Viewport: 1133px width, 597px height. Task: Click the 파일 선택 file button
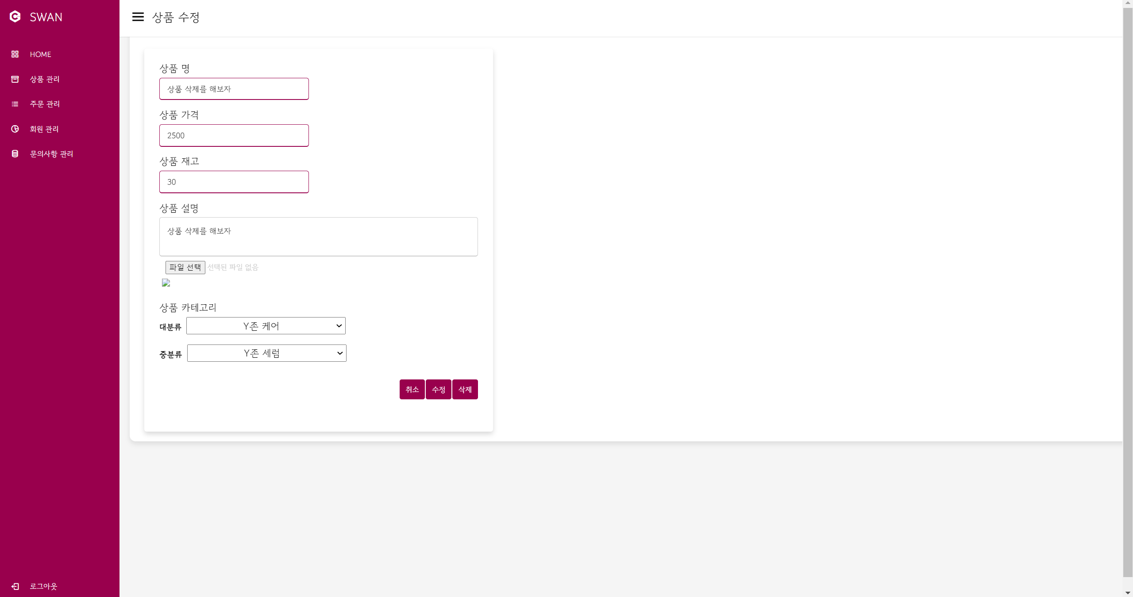185,267
